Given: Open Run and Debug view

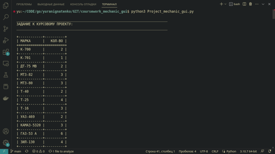Looking at the screenshot, I should [x=5, y=40].
